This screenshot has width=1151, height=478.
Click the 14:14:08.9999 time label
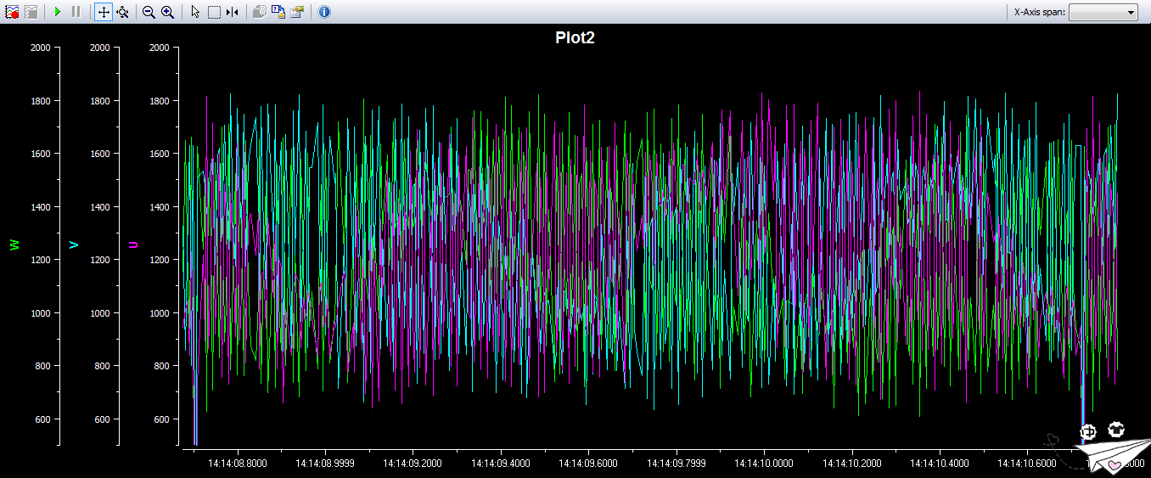(325, 464)
